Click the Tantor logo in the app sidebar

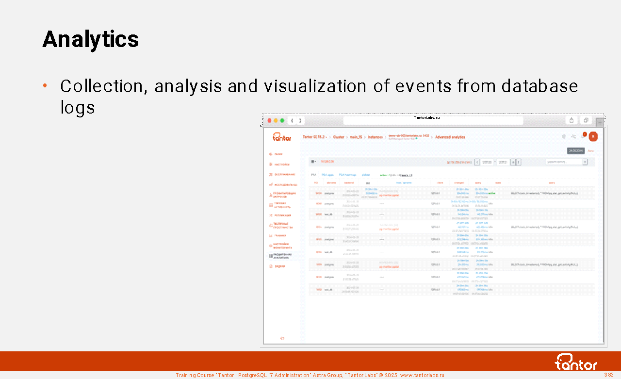[282, 137]
